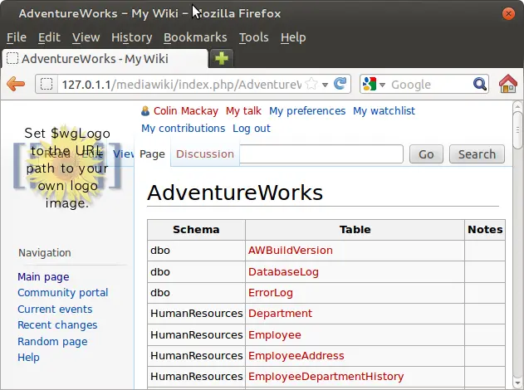Image resolution: width=524 pixels, height=390 pixels.
Task: Open the EmployeeDepartmentHistory table link
Action: click(326, 377)
